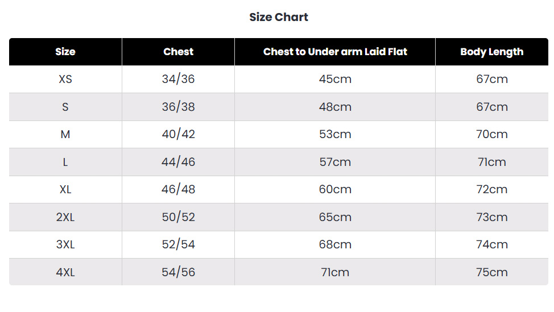The width and height of the screenshot is (554, 312).
Task: Click the Size Chart title
Action: point(278,17)
